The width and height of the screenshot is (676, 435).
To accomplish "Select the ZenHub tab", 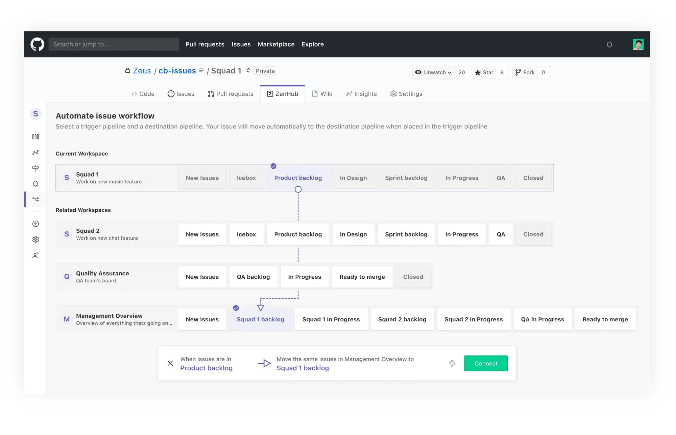I will coord(283,94).
